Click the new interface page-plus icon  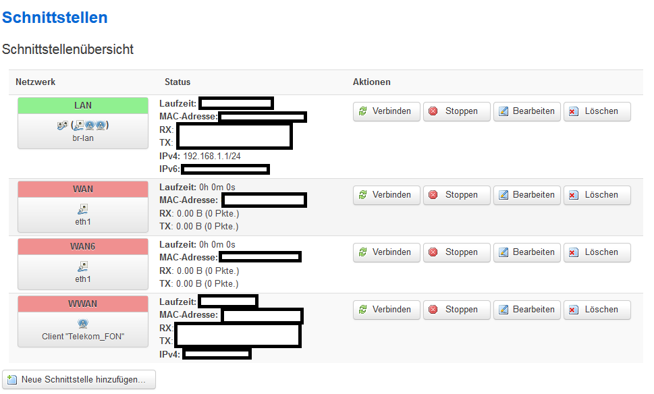(12, 379)
